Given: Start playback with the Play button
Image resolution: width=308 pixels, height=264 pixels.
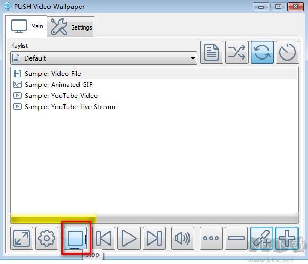Looking at the screenshot, I should [129, 238].
